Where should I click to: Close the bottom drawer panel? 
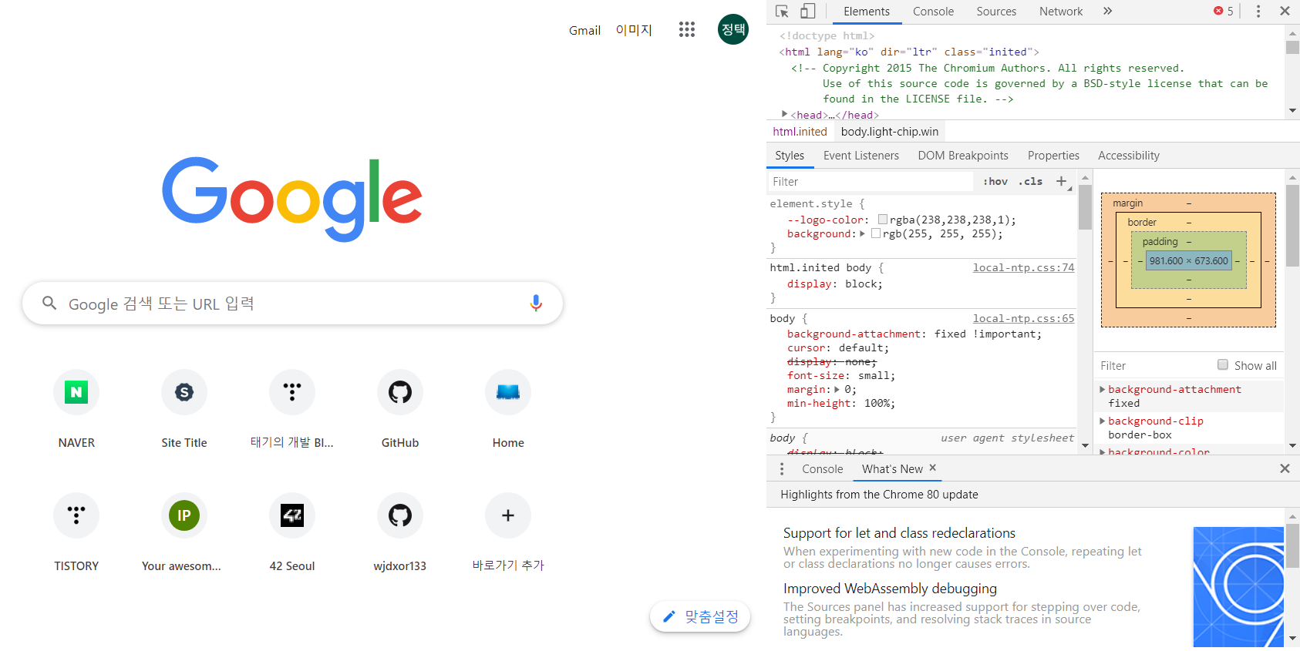1285,468
